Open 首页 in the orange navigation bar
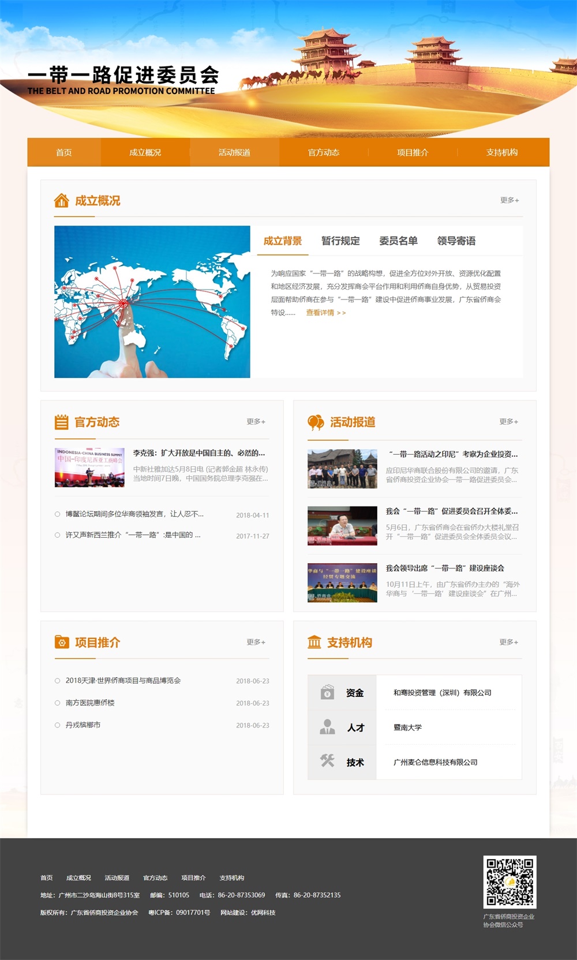 (64, 152)
